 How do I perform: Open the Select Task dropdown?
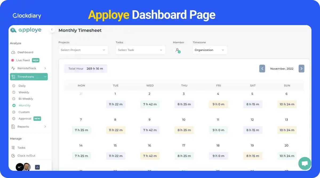[x=141, y=50]
